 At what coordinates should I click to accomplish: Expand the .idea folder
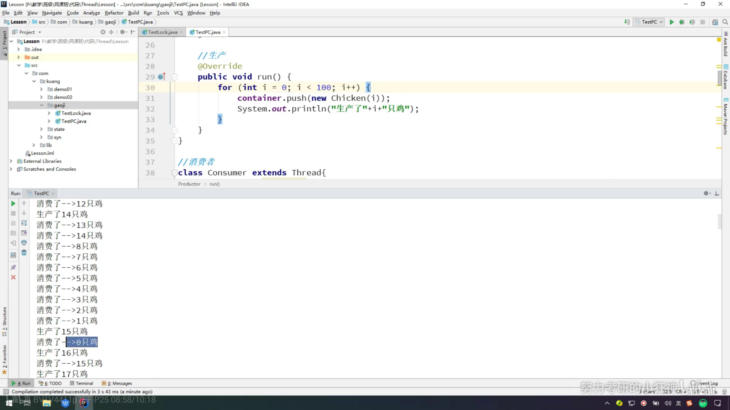point(19,49)
